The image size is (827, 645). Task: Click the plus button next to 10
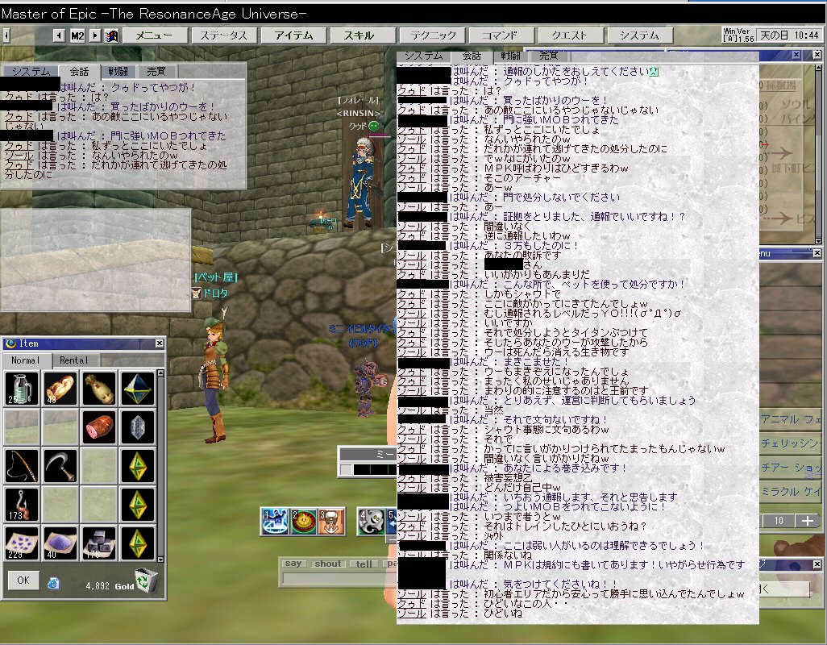pos(808,521)
